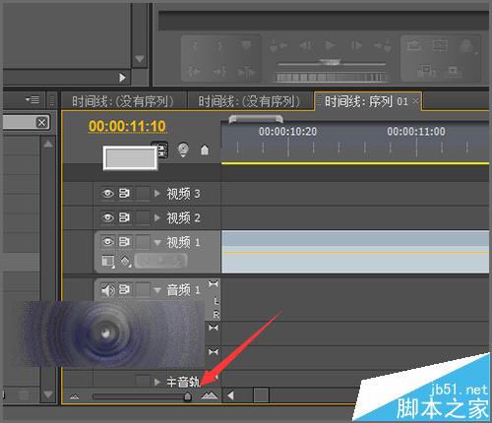Click go to in point button

pyautogui.click(x=194, y=71)
